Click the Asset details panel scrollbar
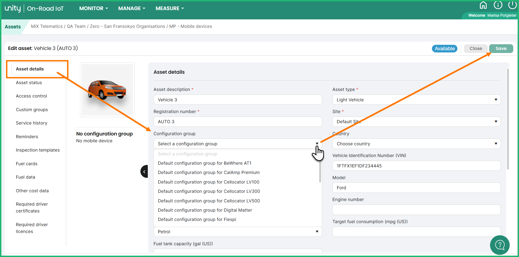The width and height of the screenshot is (519, 257). [x=508, y=119]
